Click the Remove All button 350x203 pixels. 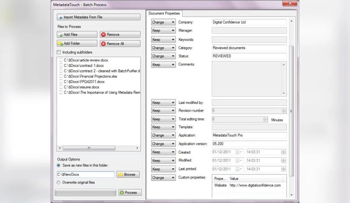(120, 44)
